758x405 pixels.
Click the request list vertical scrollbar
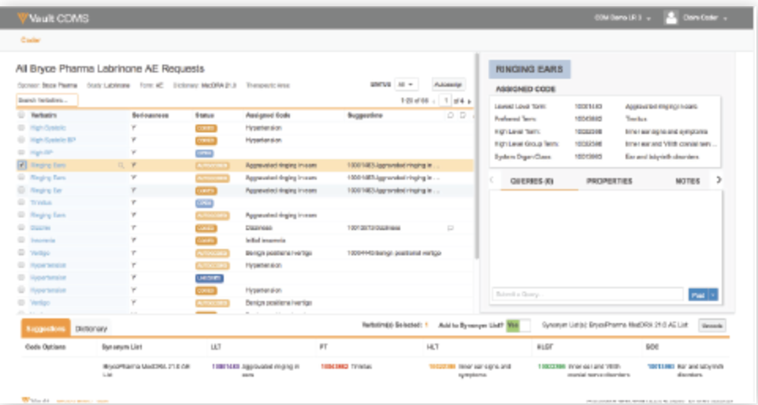pos(477,154)
